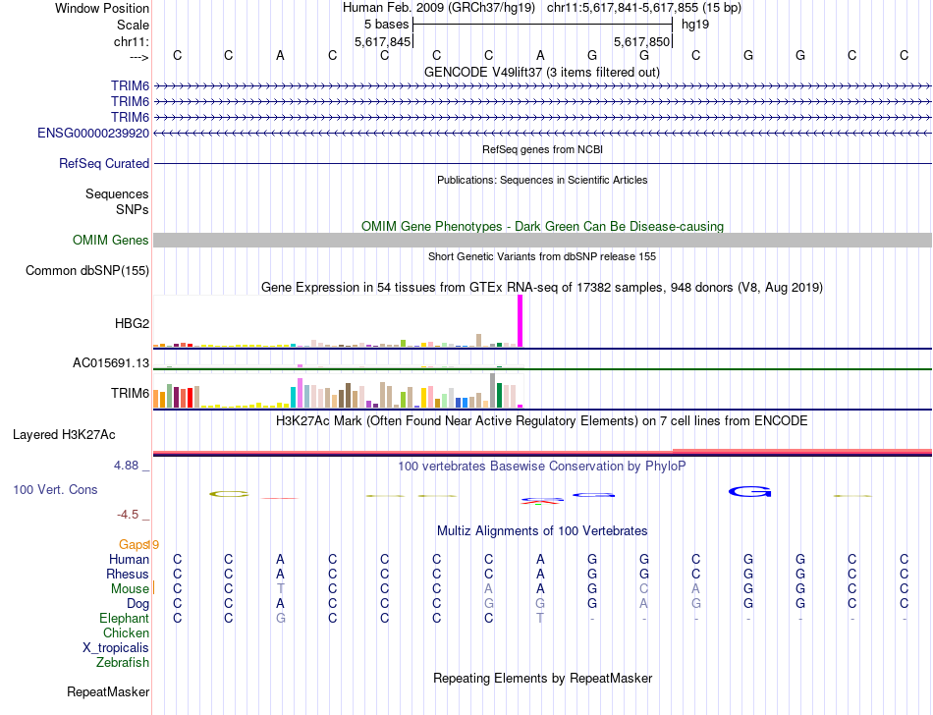Open the Common dbSNP(155) track label
This screenshot has width=933, height=715.
(x=87, y=271)
